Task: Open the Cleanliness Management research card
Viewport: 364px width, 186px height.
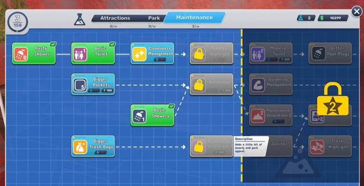Action: click(x=152, y=53)
